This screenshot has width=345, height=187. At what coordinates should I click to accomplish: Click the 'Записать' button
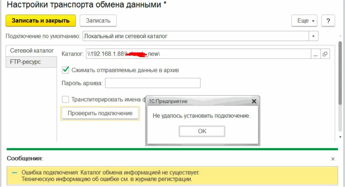(98, 21)
